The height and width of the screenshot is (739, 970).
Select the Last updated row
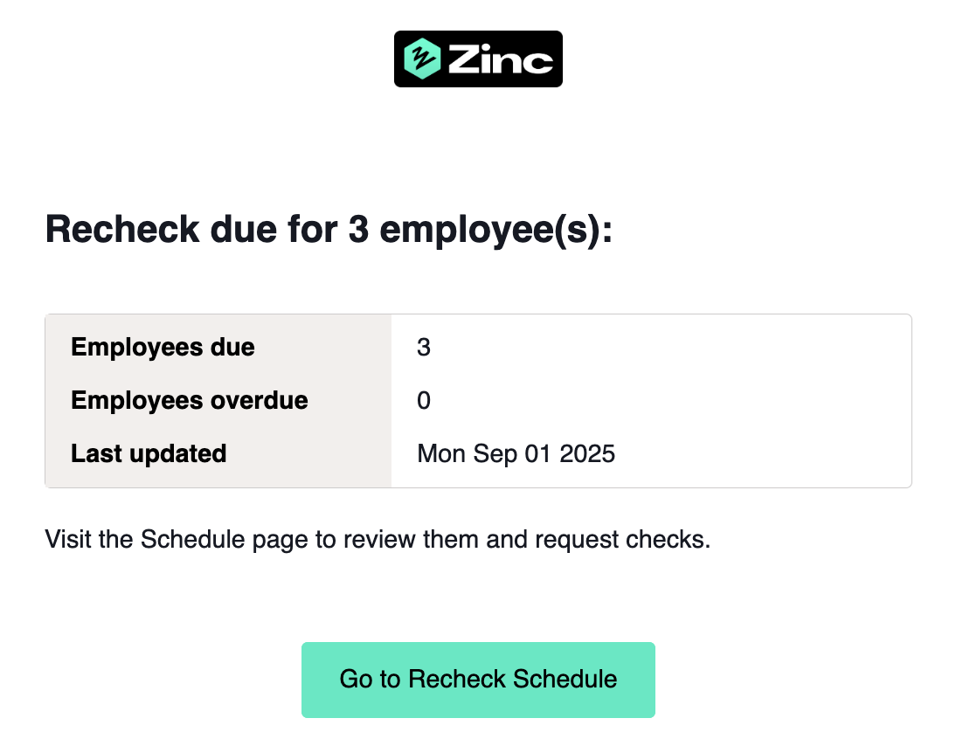click(x=148, y=453)
